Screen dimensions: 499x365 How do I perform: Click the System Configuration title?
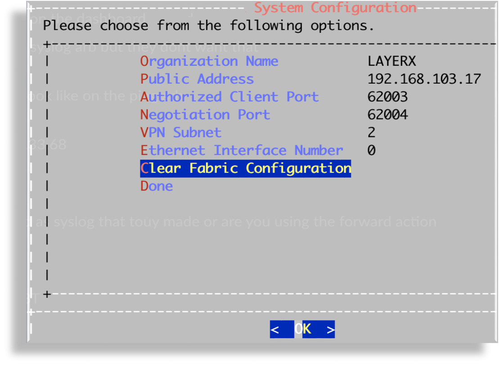(335, 8)
